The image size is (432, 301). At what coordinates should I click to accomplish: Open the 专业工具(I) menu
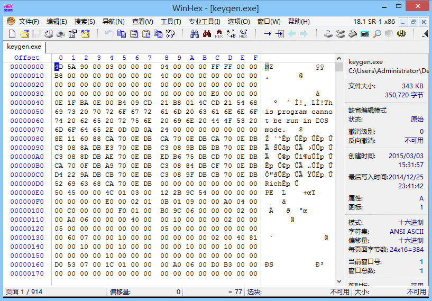[x=205, y=22]
